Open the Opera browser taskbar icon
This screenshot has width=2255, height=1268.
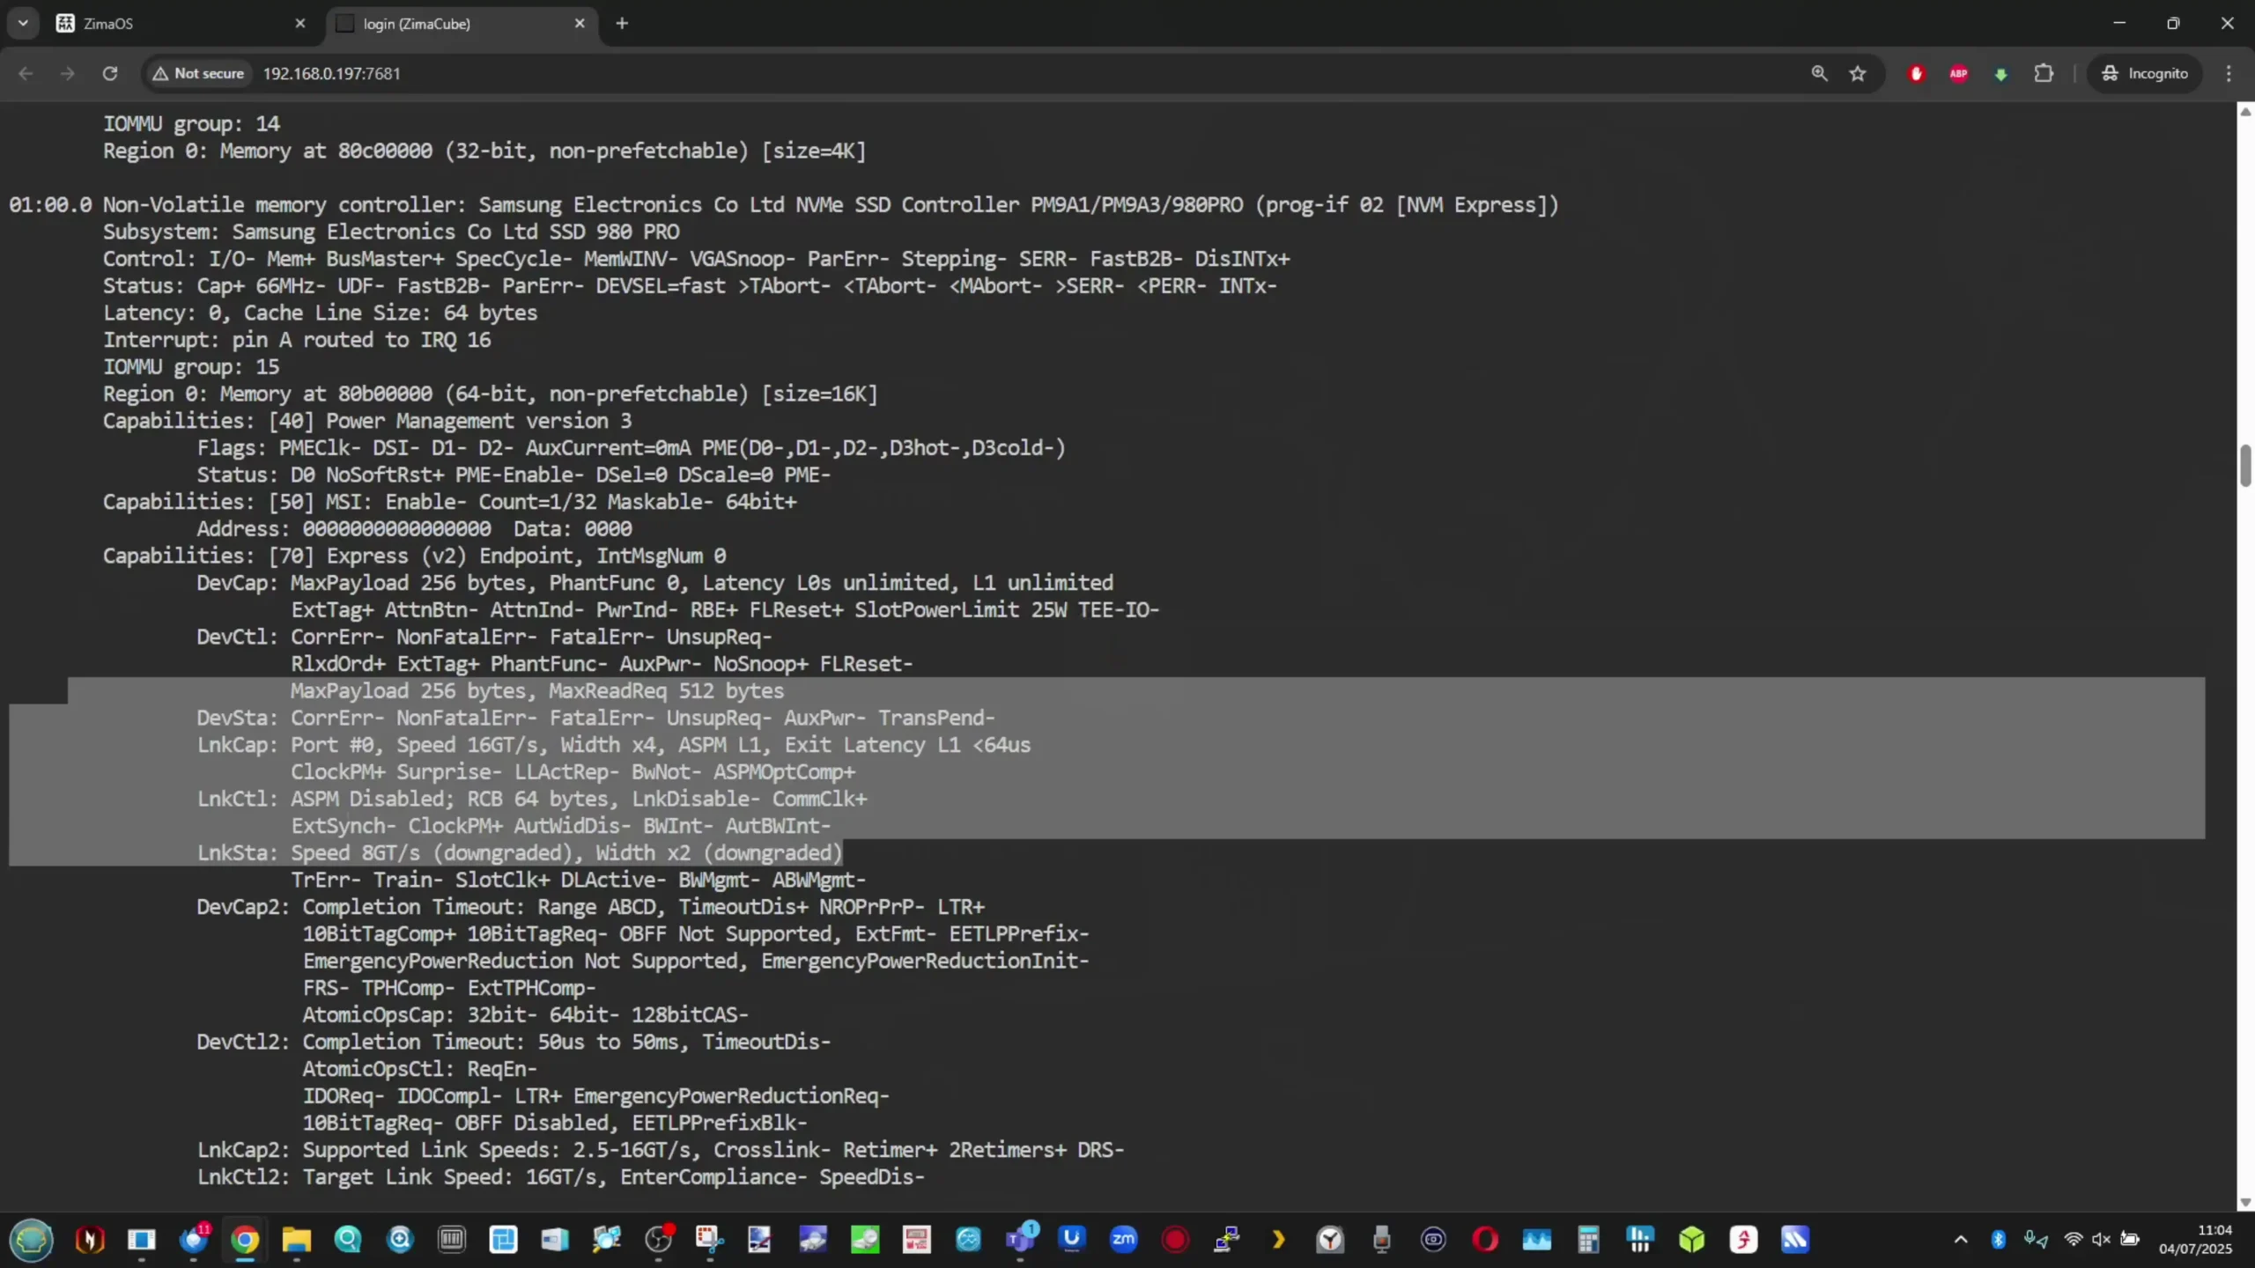tap(1485, 1240)
